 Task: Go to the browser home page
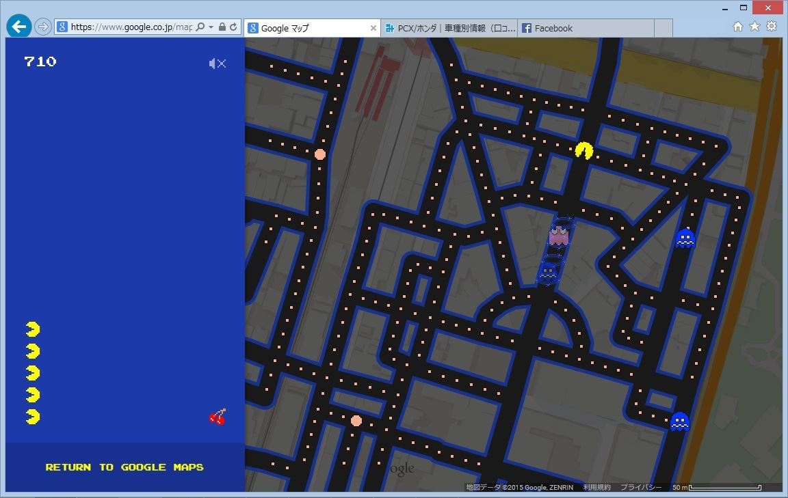[x=738, y=27]
